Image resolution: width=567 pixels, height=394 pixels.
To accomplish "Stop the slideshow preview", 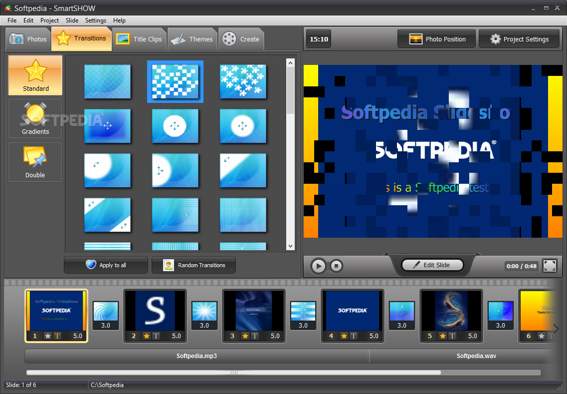I will point(336,266).
